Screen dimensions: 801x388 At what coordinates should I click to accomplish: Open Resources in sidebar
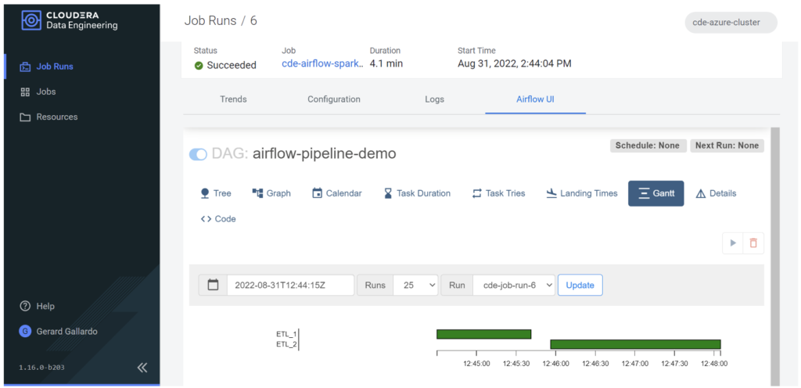(x=48, y=117)
